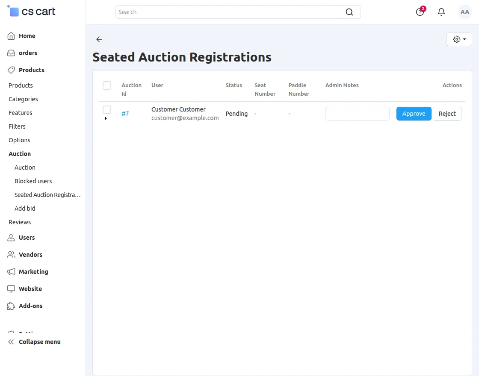Viewport: 479px width, 376px height.
Task: Open the nested Auction page
Action: click(25, 167)
